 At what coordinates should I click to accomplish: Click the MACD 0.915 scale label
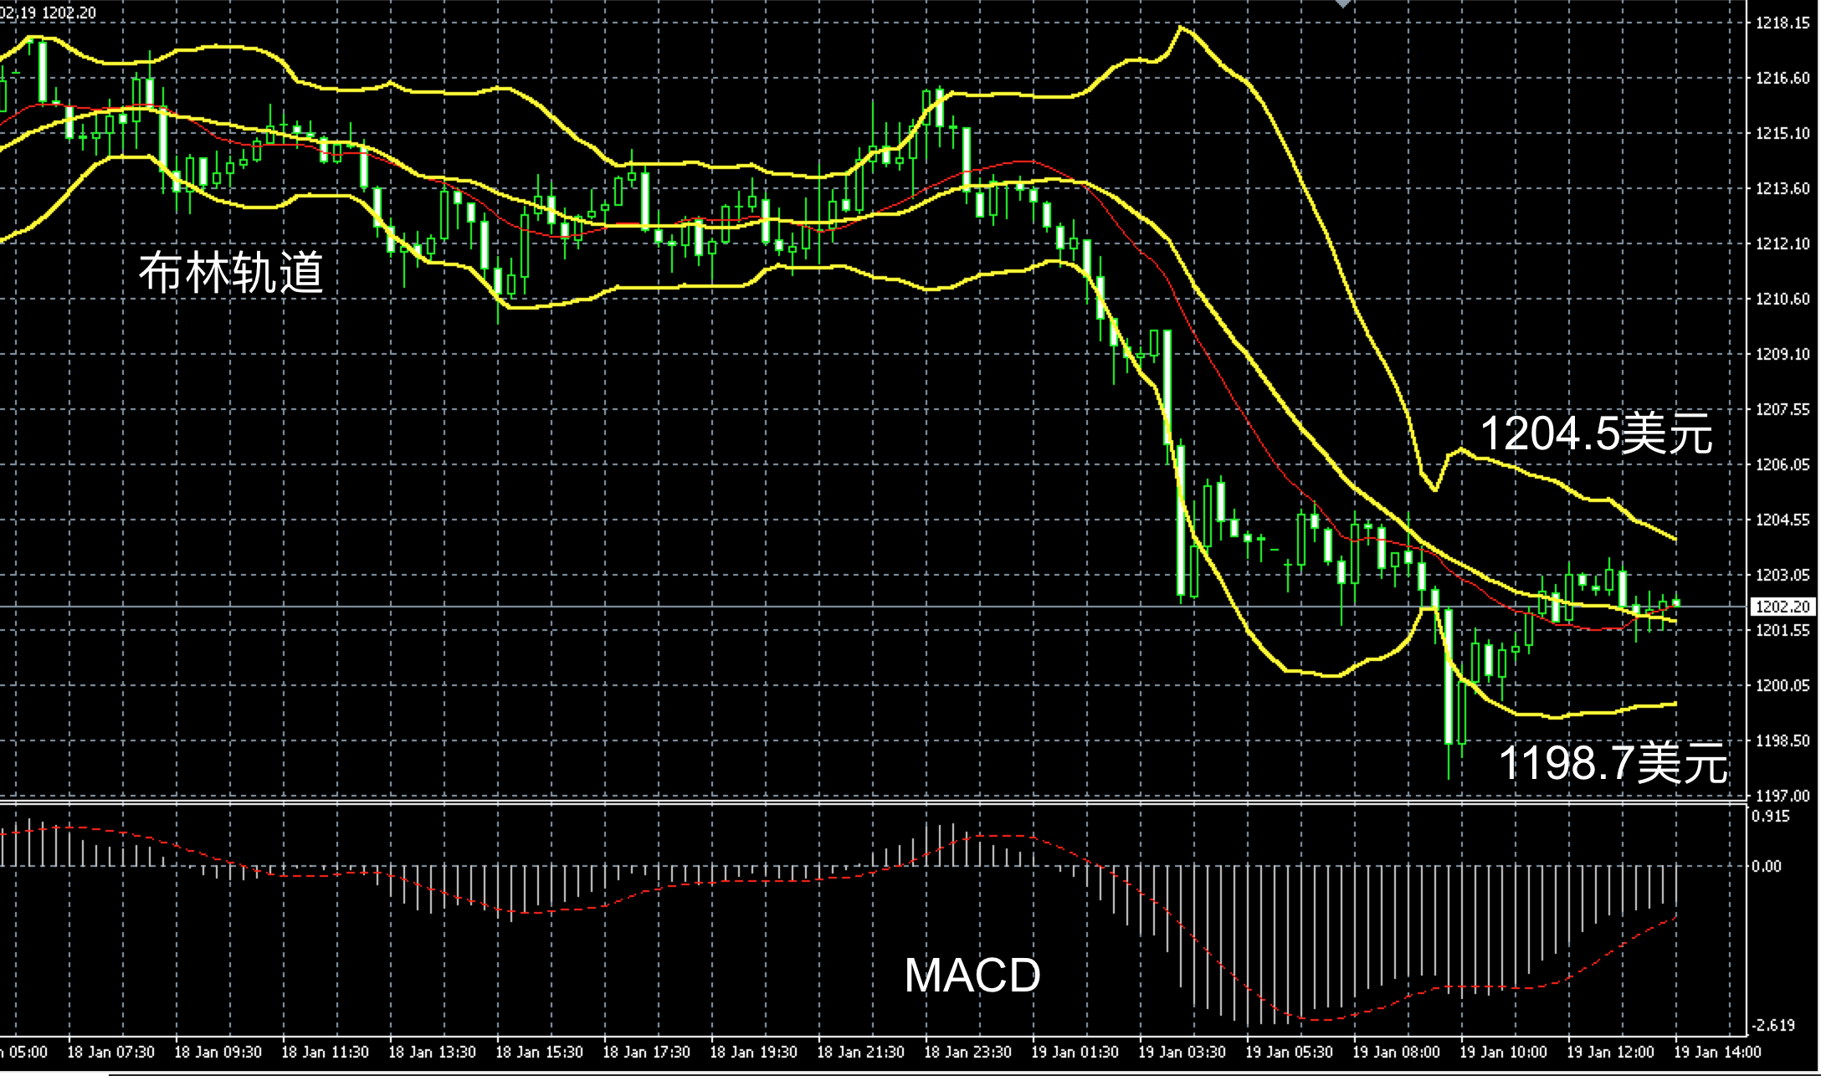coord(1771,817)
